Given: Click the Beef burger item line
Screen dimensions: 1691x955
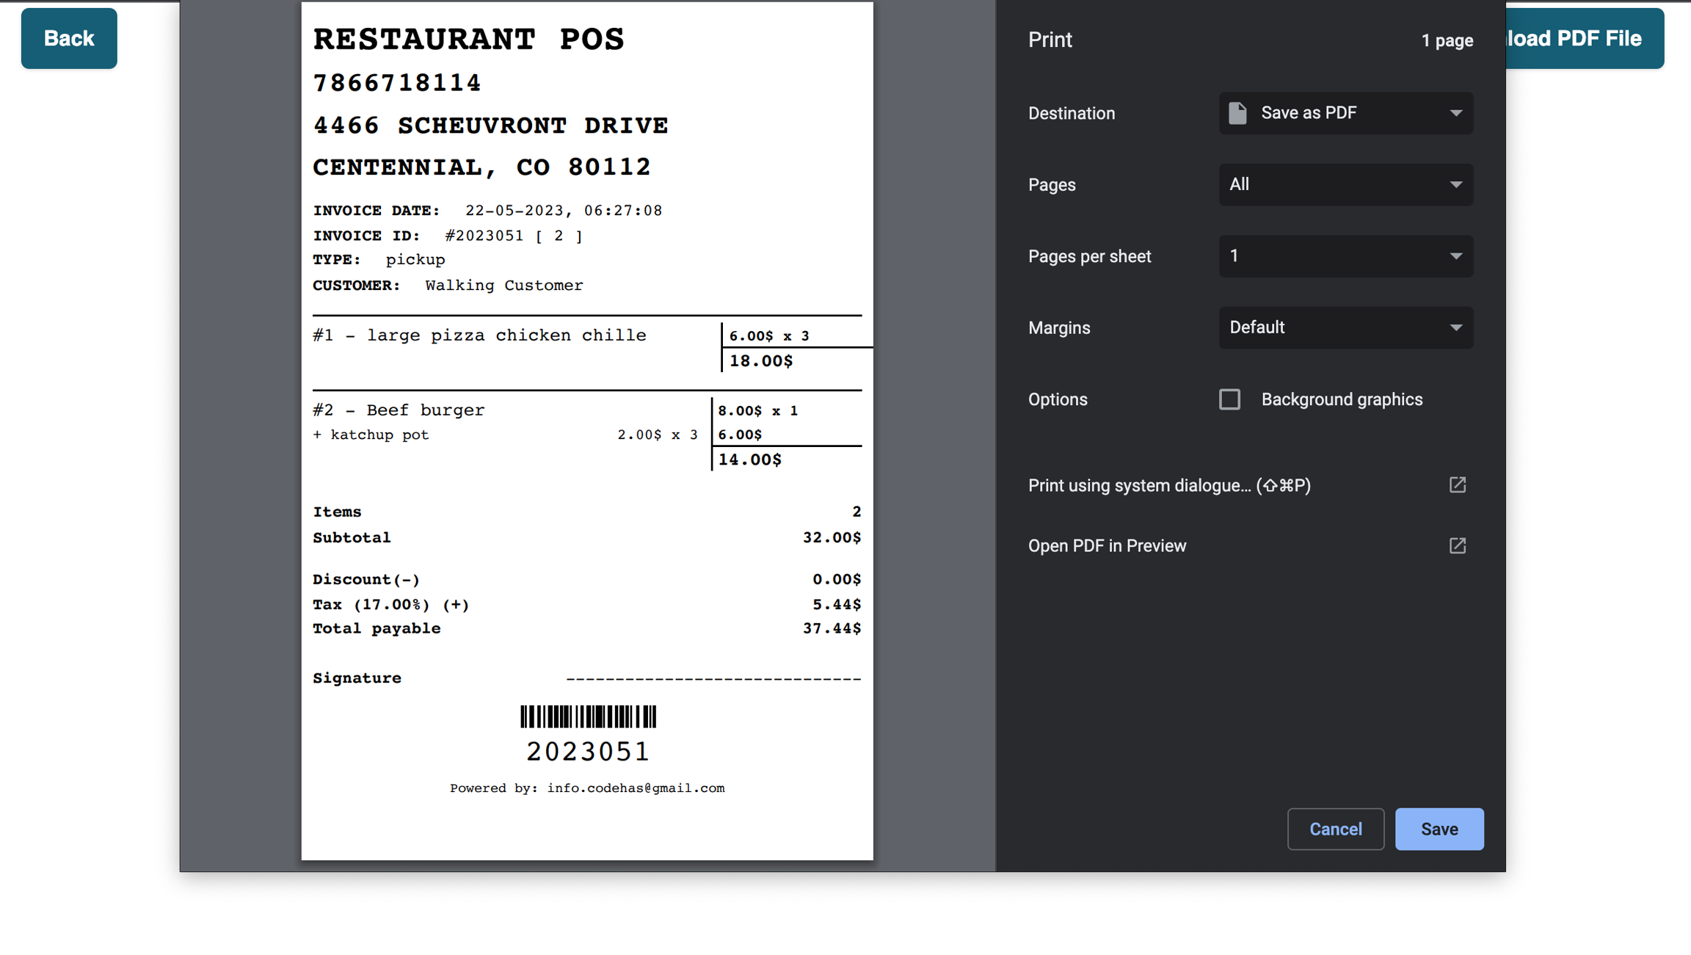Looking at the screenshot, I should click(x=399, y=410).
